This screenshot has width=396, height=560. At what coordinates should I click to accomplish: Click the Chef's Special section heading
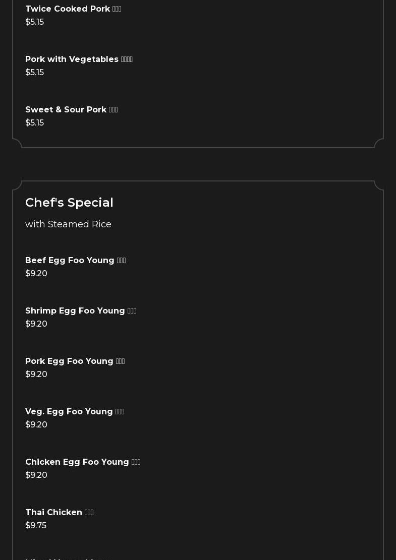[69, 203]
